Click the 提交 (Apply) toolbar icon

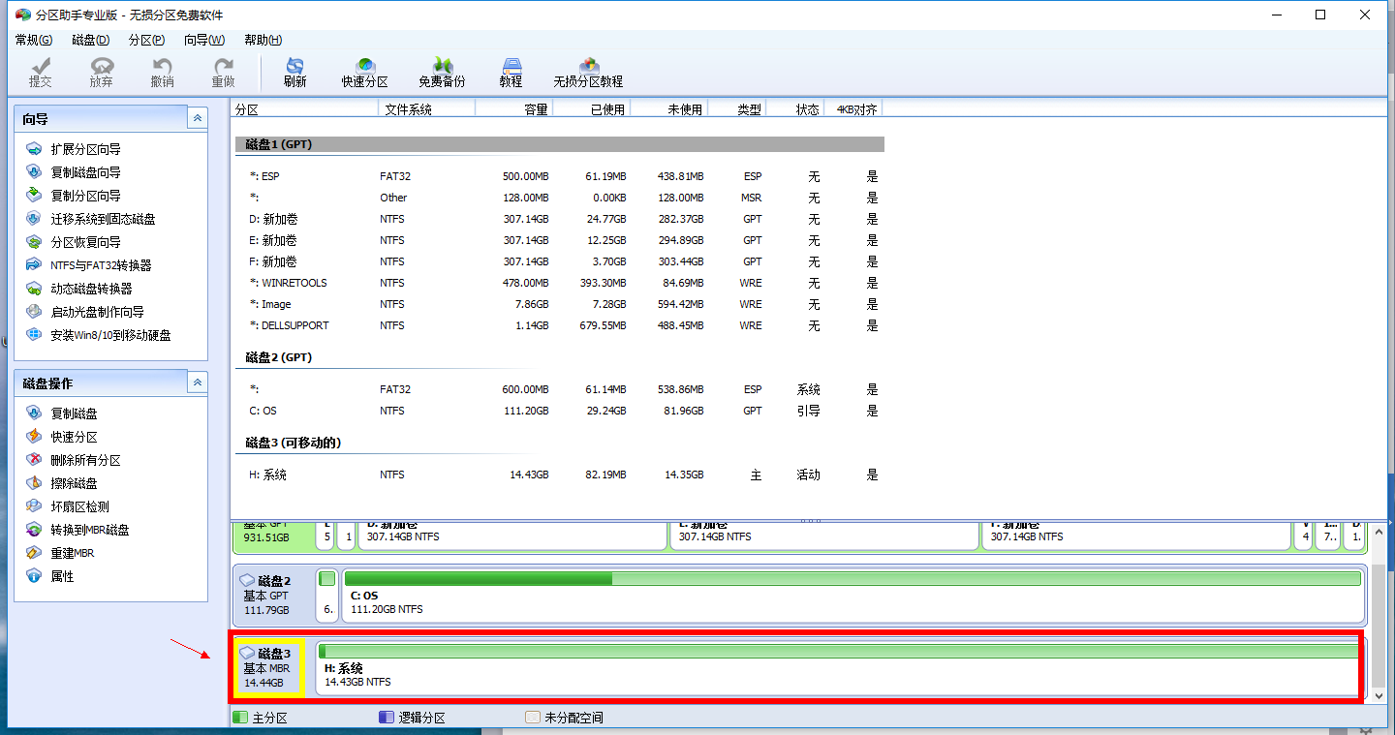coord(40,73)
